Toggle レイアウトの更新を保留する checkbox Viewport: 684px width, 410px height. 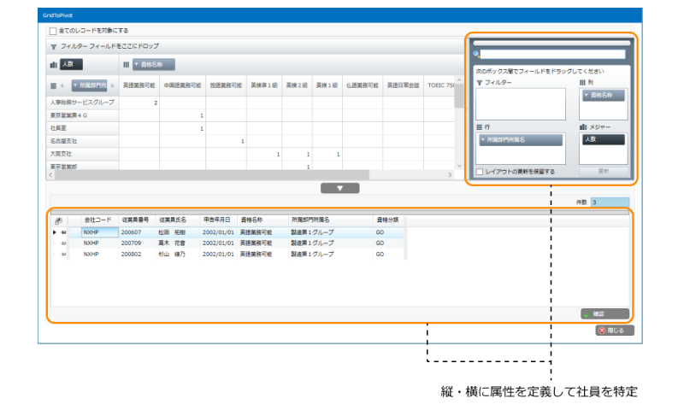pyautogui.click(x=479, y=172)
